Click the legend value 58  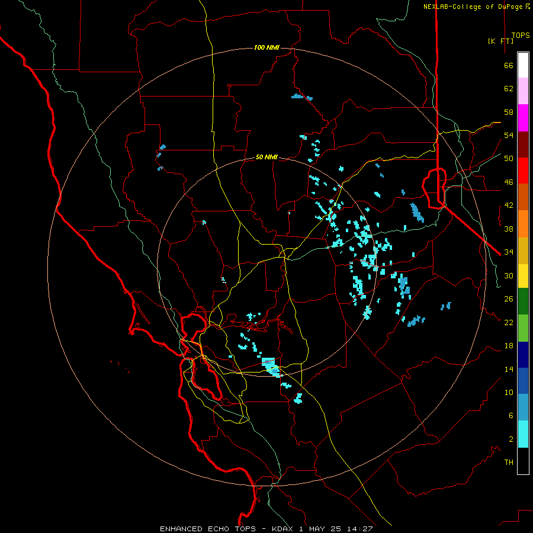(509, 112)
